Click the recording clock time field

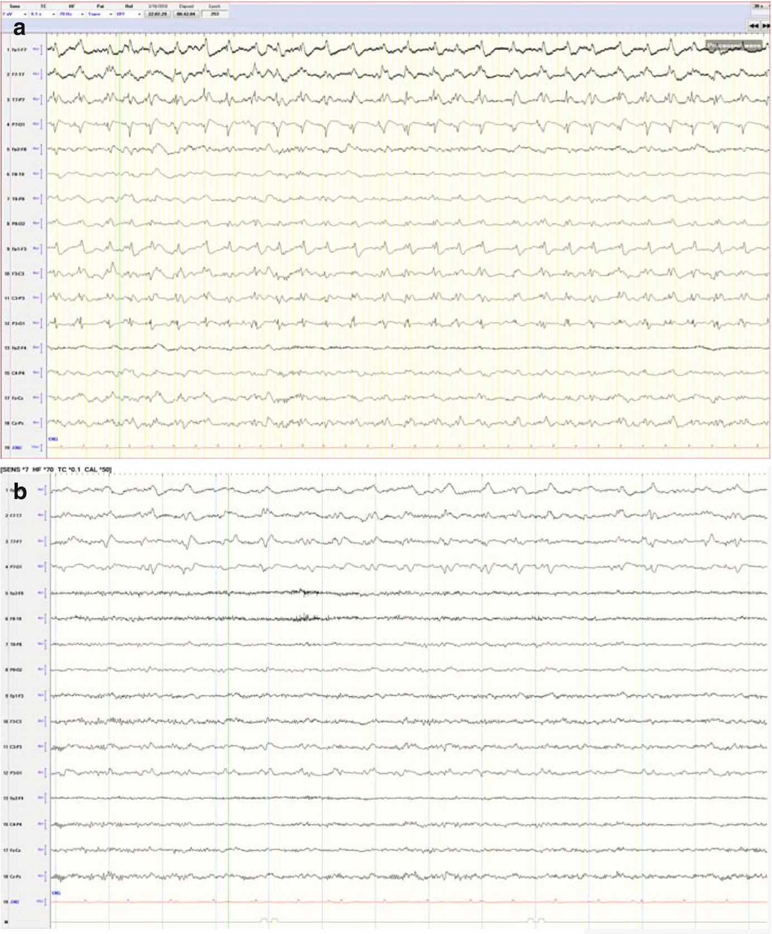click(157, 14)
